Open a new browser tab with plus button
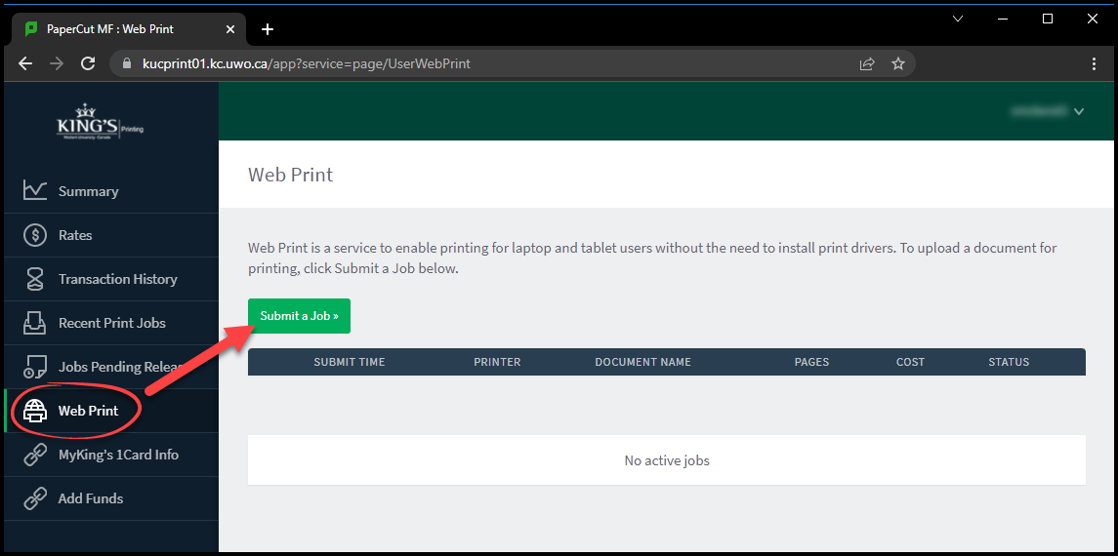 (268, 29)
